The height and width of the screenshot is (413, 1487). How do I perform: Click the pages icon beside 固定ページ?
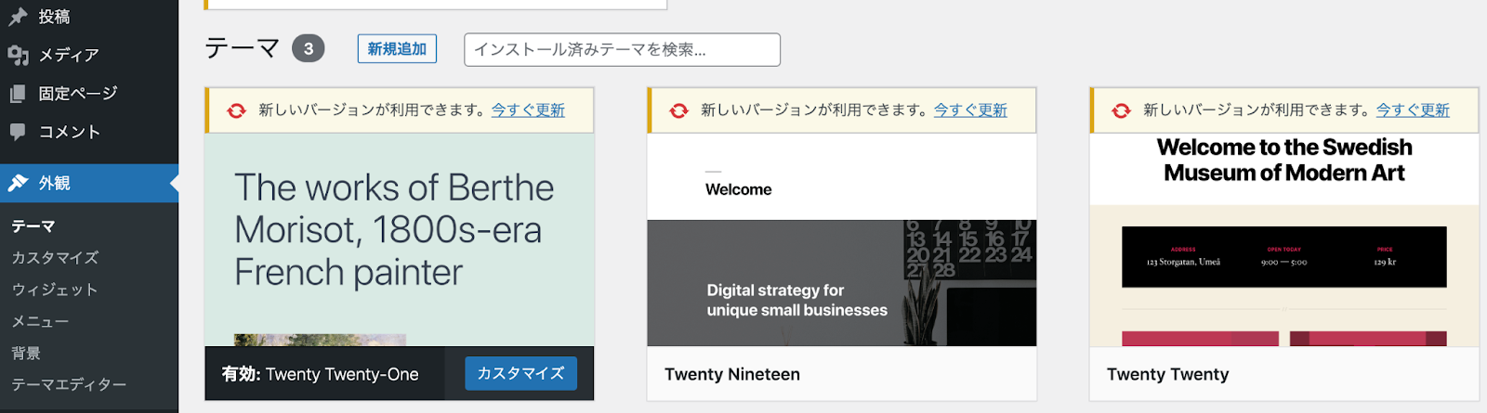(18, 94)
